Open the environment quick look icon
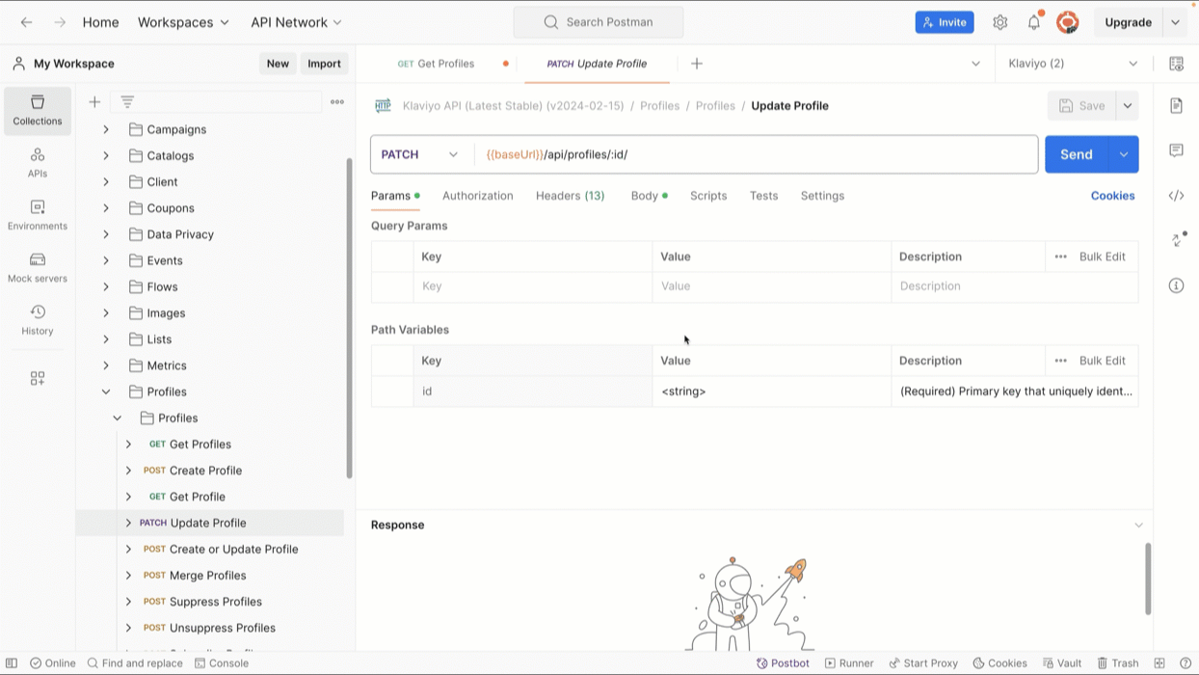The width and height of the screenshot is (1199, 675). pyautogui.click(x=1176, y=64)
